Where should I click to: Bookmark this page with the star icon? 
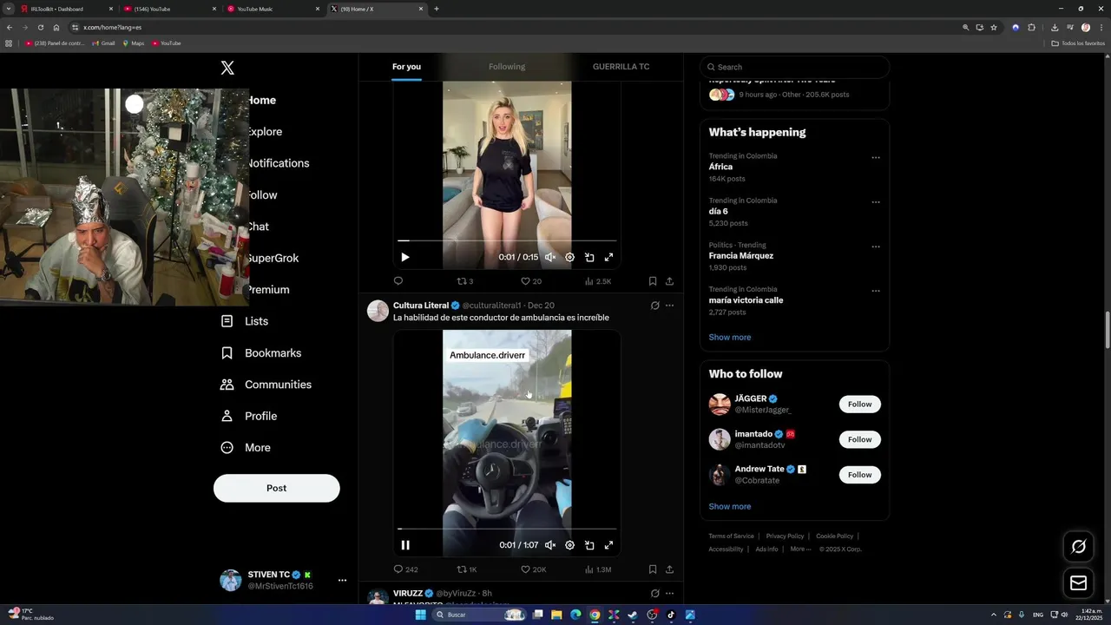[x=994, y=27]
